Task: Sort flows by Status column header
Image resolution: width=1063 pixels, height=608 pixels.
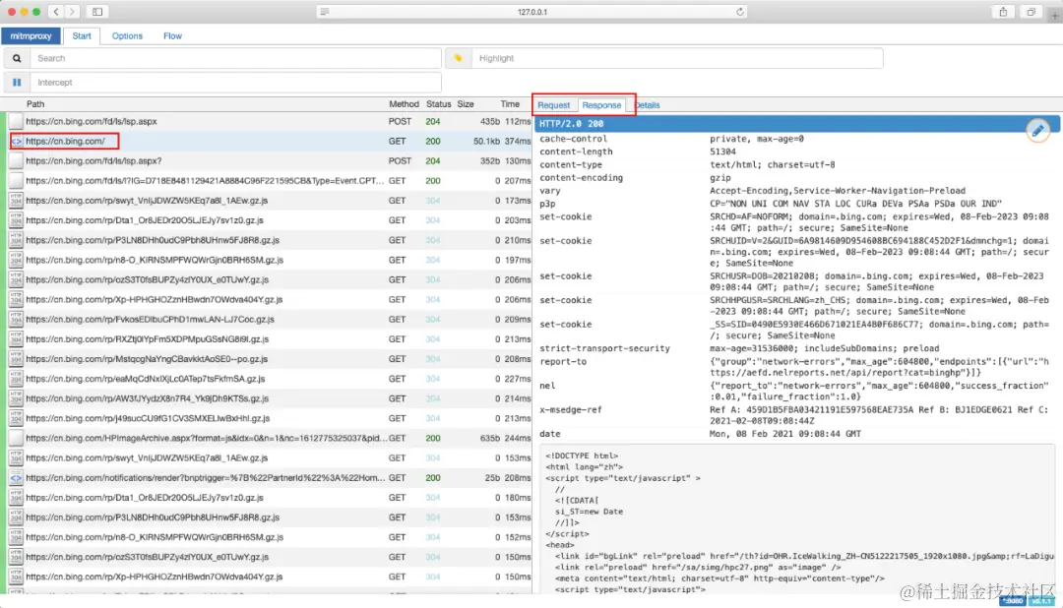Action: tap(439, 103)
